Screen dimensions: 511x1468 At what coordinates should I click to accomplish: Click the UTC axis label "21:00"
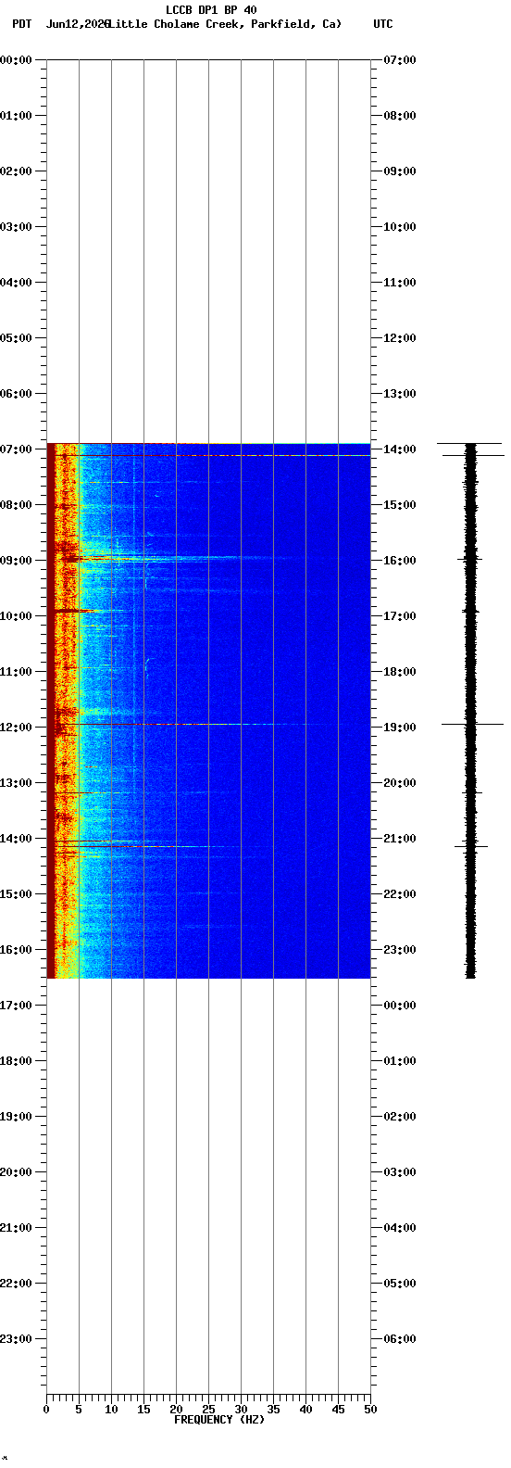pos(399,839)
